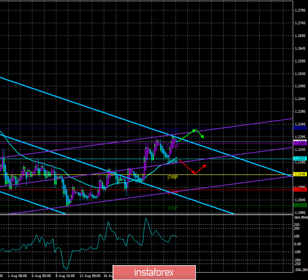Click the red 1.2085 price tag
The height and width of the screenshot is (280, 308).
[299, 190]
